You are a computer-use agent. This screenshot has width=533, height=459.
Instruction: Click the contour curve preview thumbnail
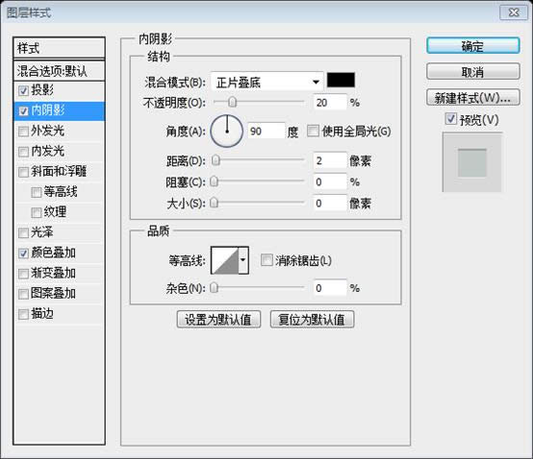coord(225,260)
